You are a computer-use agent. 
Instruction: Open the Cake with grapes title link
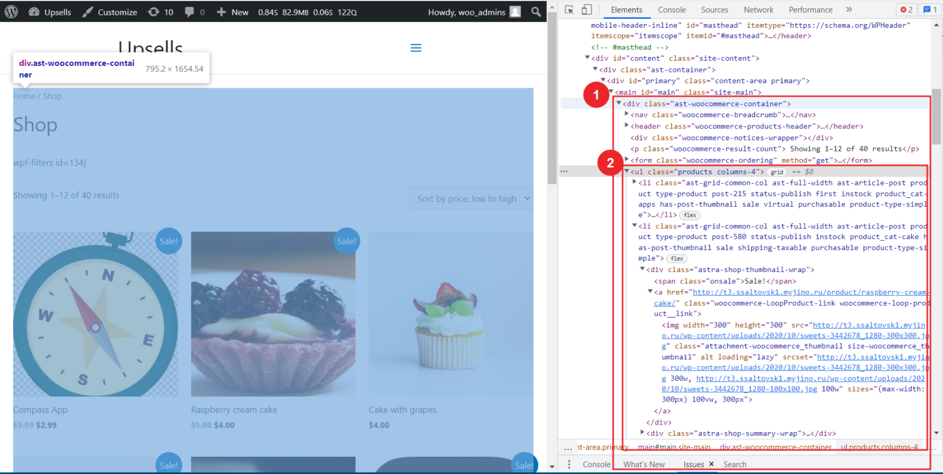click(x=403, y=410)
